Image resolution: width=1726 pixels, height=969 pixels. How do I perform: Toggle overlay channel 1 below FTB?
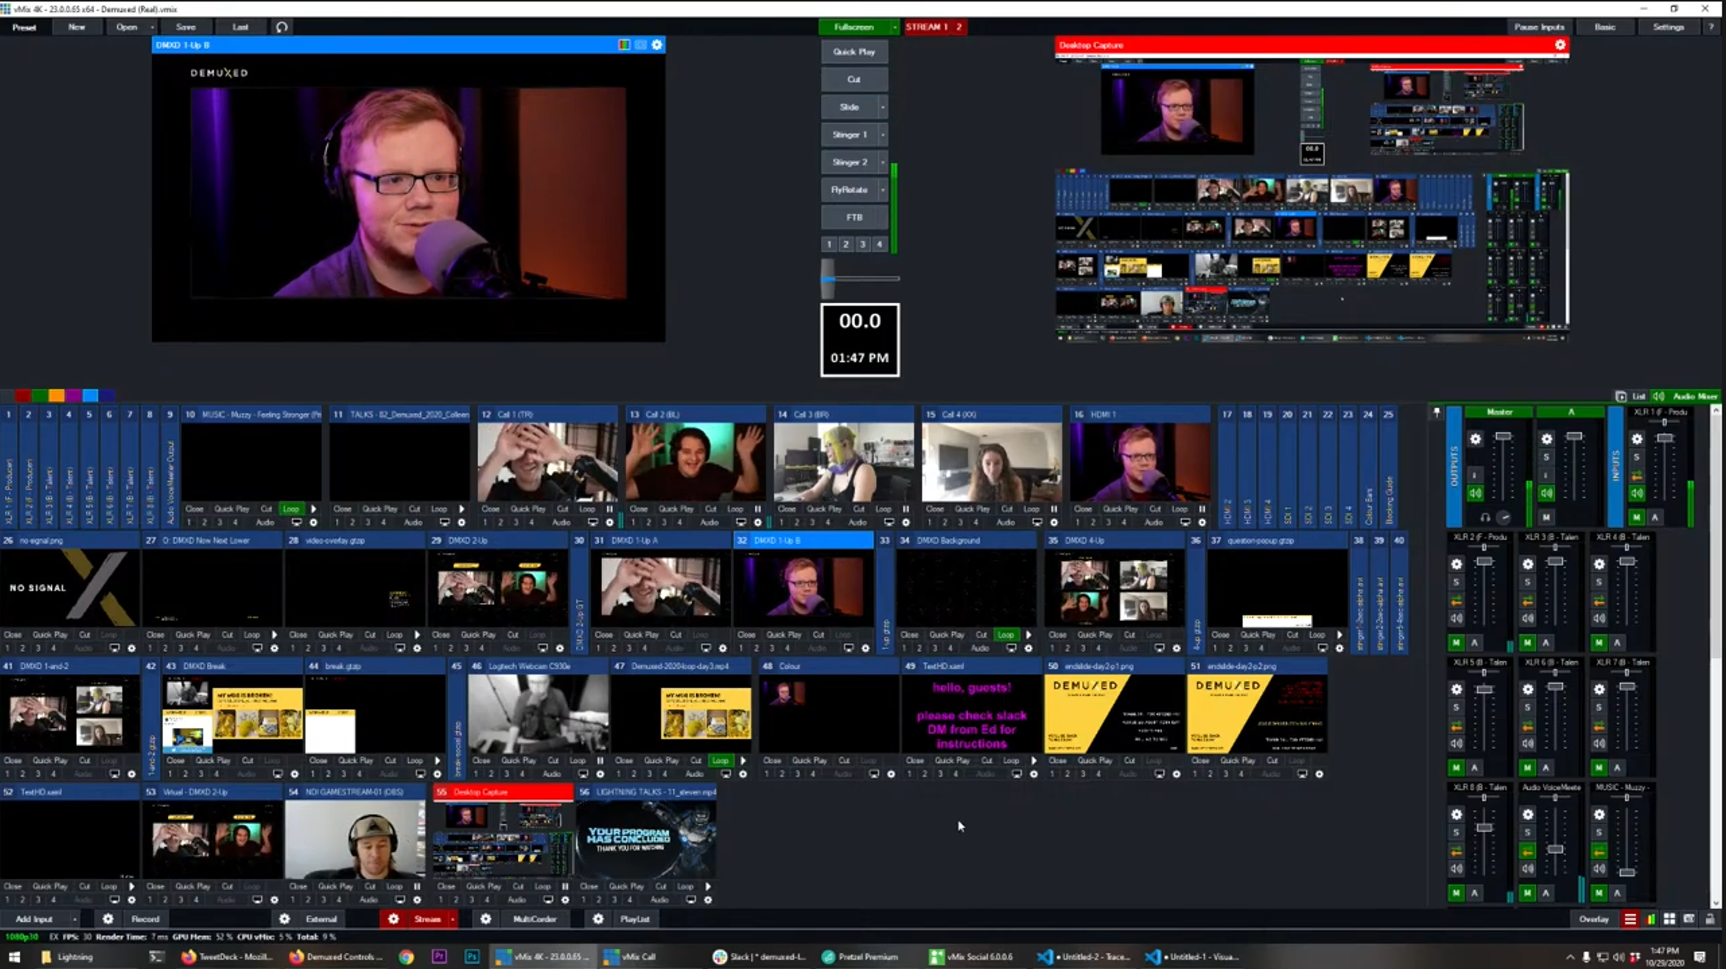click(x=829, y=244)
